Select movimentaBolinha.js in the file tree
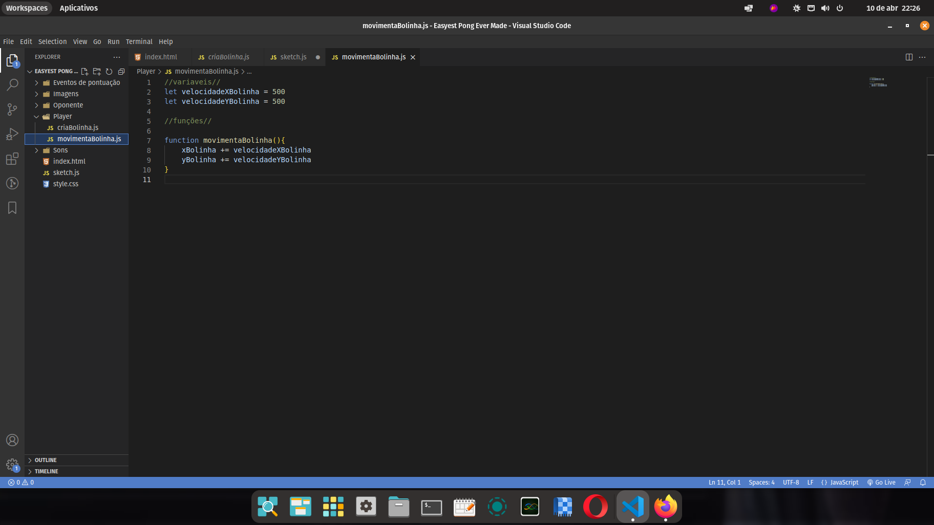The width and height of the screenshot is (934, 525). point(77,139)
